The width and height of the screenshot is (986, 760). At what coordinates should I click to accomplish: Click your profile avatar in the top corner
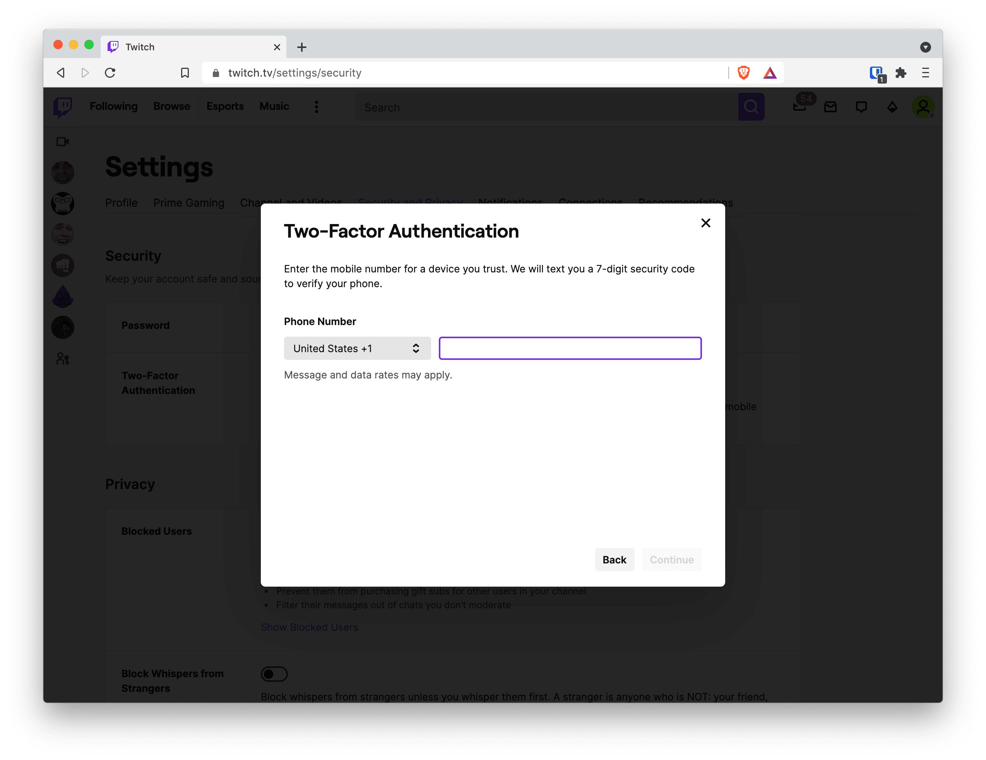pos(924,106)
